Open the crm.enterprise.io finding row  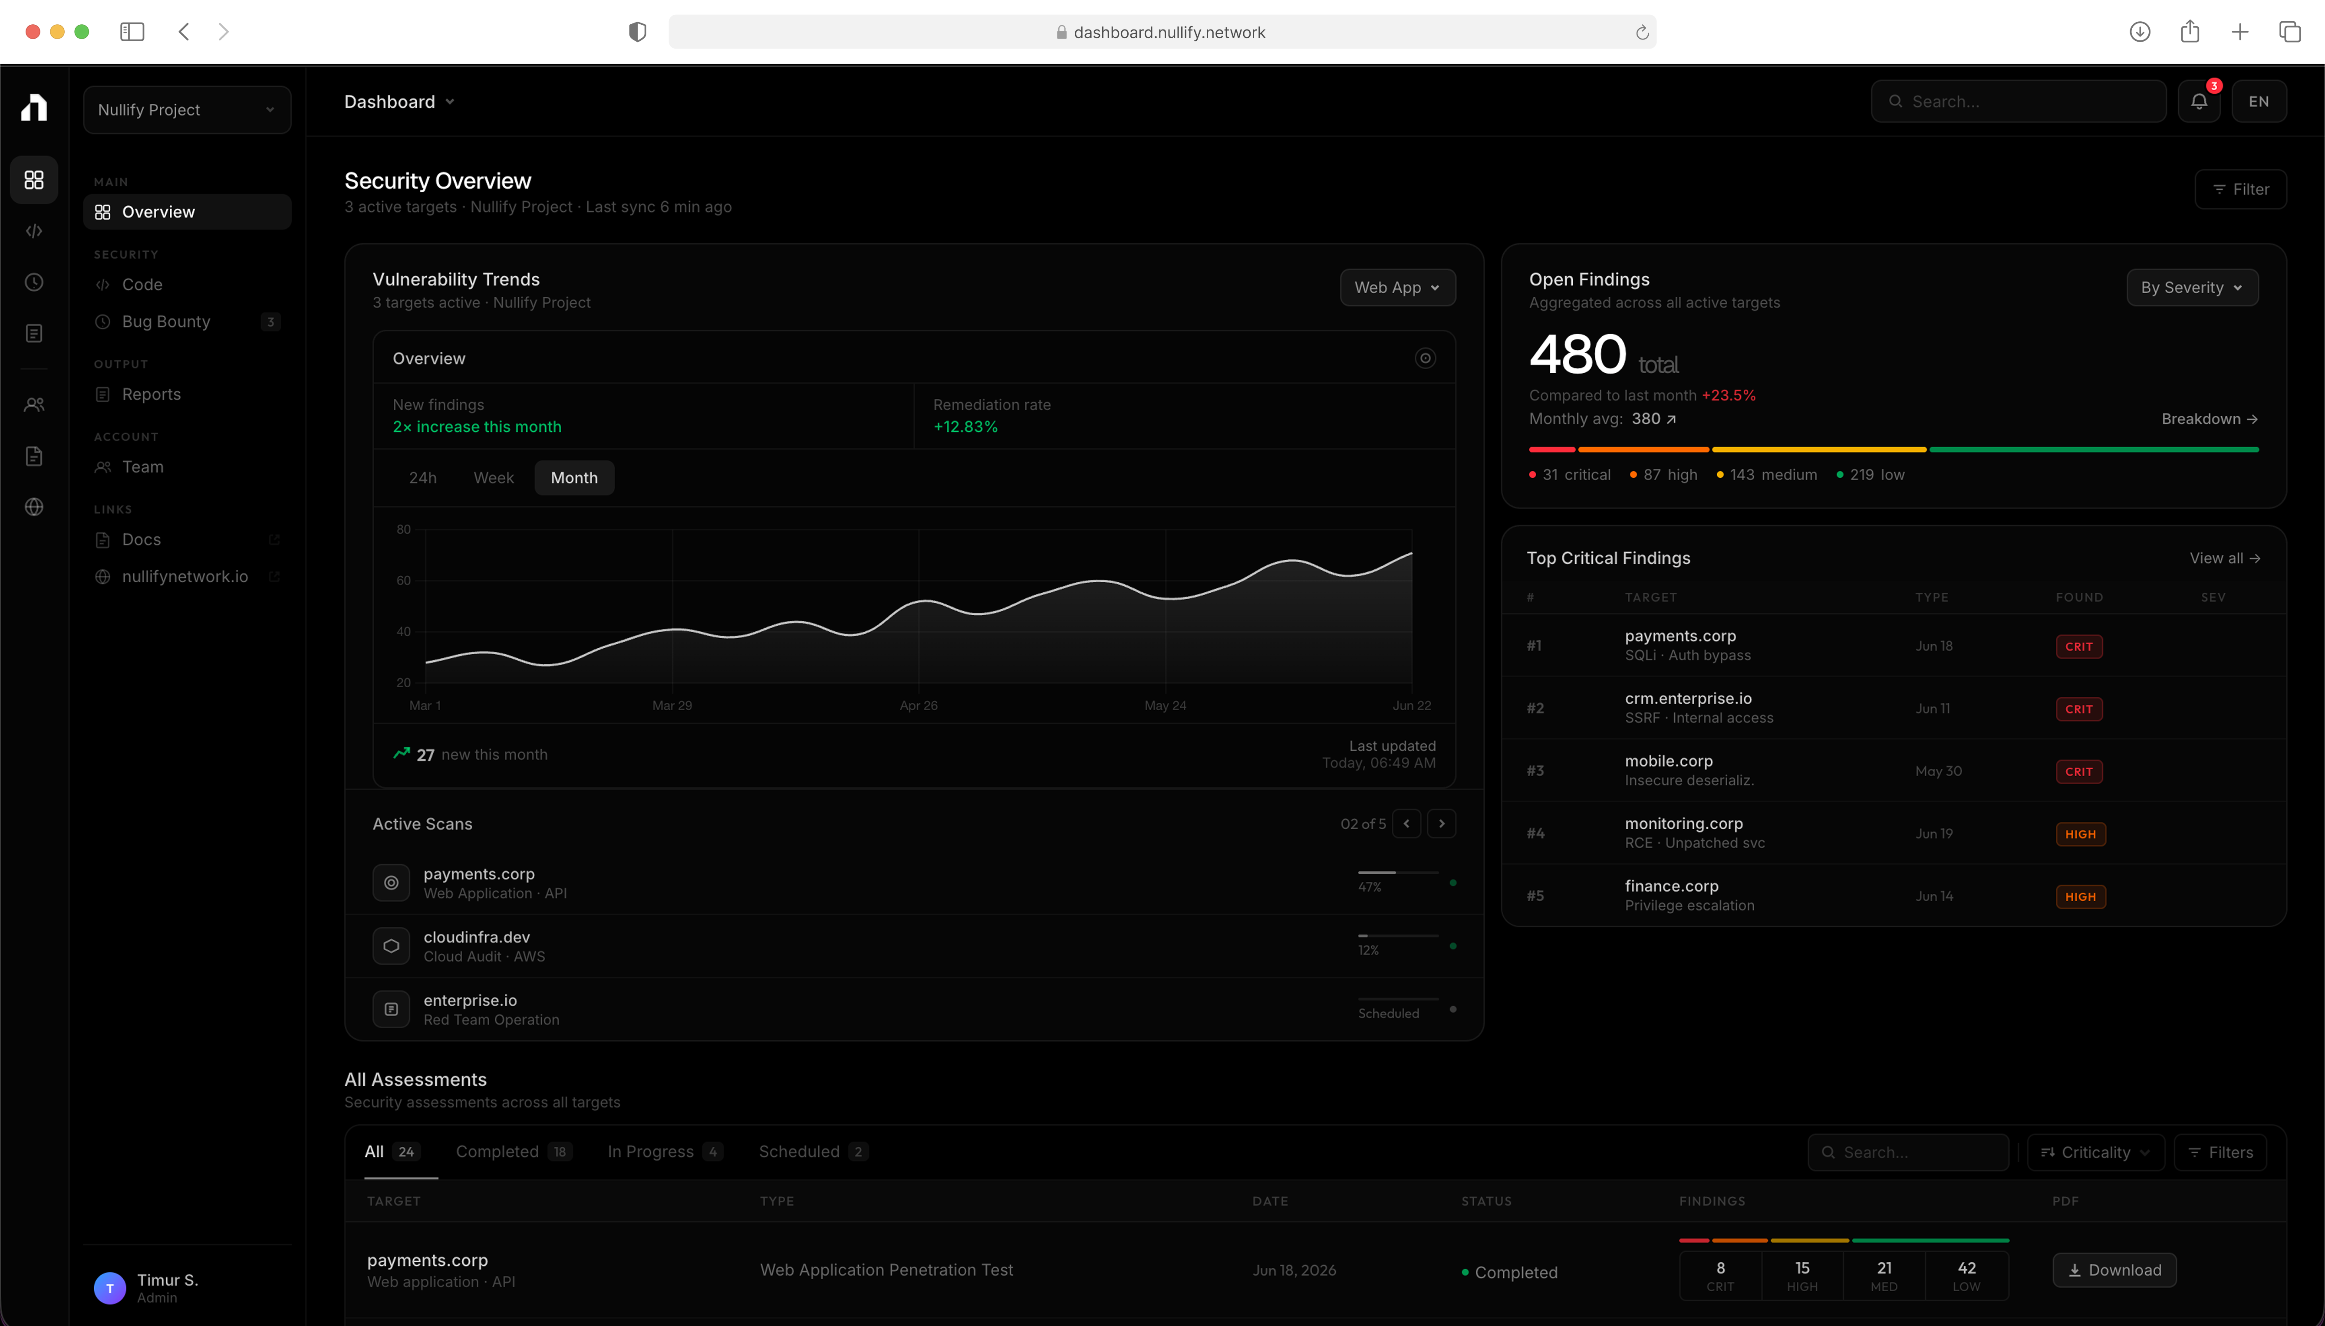[x=1893, y=708]
